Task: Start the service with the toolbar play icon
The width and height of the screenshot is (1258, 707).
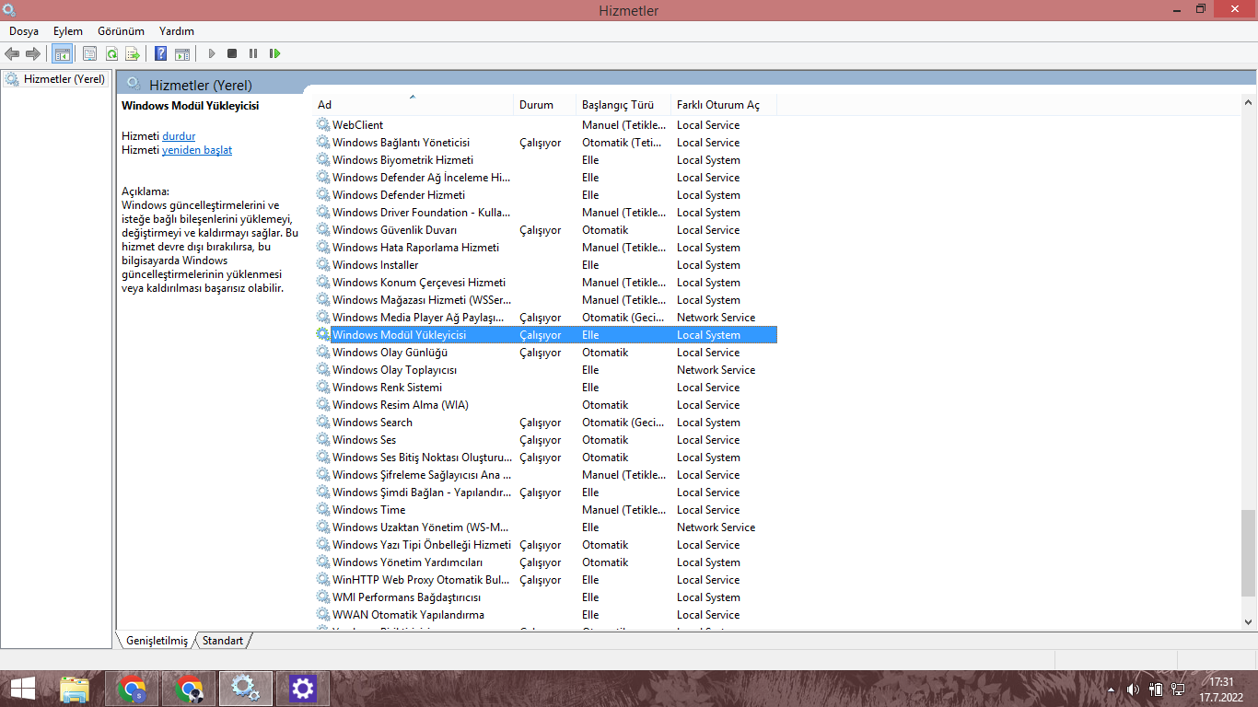Action: [211, 53]
